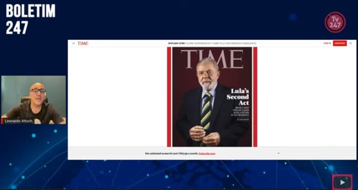Screen dimensions: 358x190
Task: Click the large TIME masthead on cover
Action: [x=212, y=59]
